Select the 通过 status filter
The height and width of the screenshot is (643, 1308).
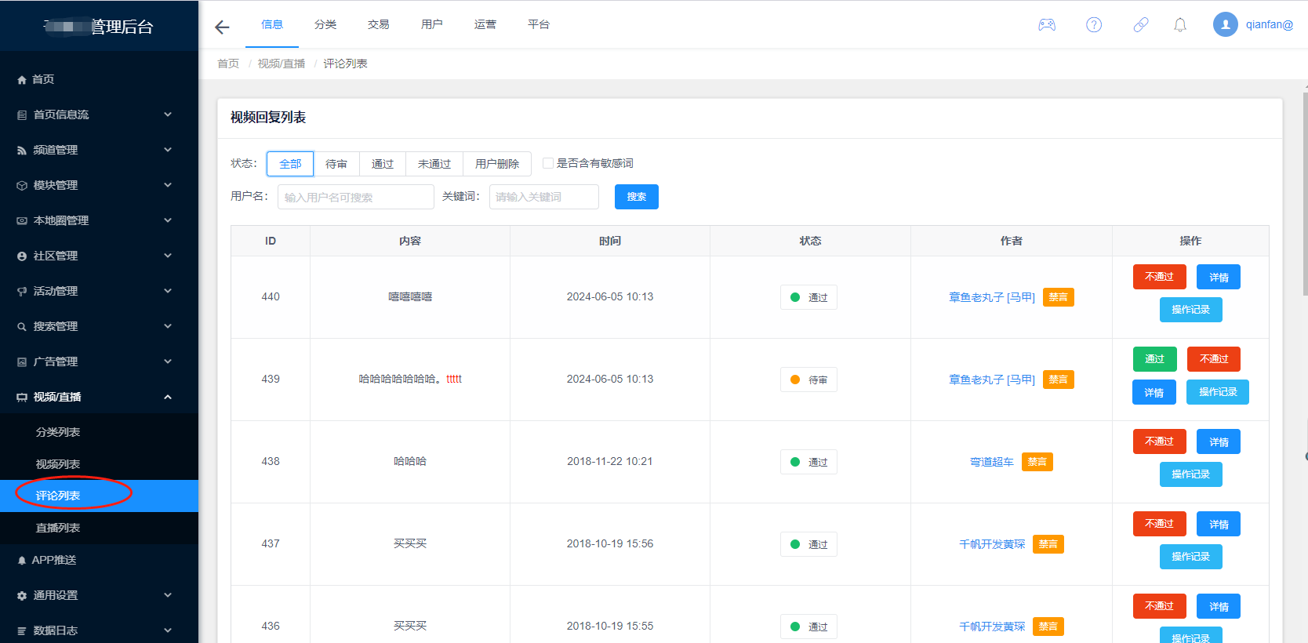[x=383, y=164]
